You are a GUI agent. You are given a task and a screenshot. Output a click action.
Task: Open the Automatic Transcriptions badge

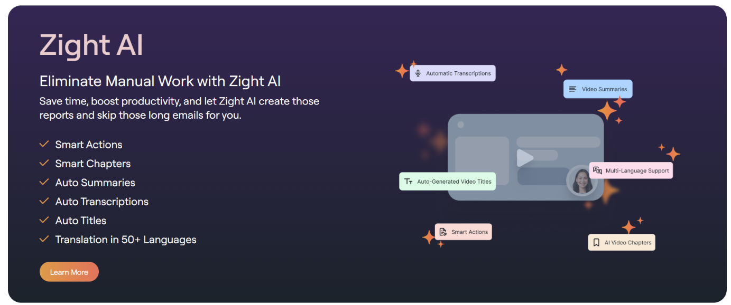point(452,73)
